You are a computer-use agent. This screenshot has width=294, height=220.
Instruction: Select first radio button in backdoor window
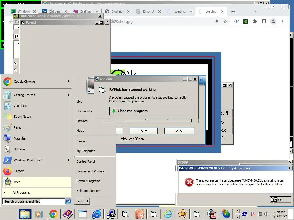16,63
